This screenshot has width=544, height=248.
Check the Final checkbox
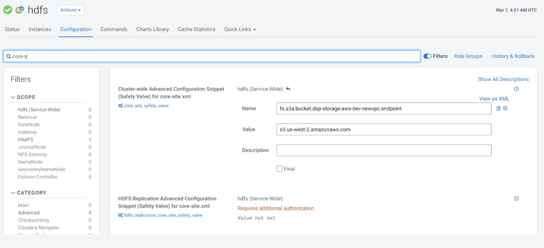click(x=279, y=169)
